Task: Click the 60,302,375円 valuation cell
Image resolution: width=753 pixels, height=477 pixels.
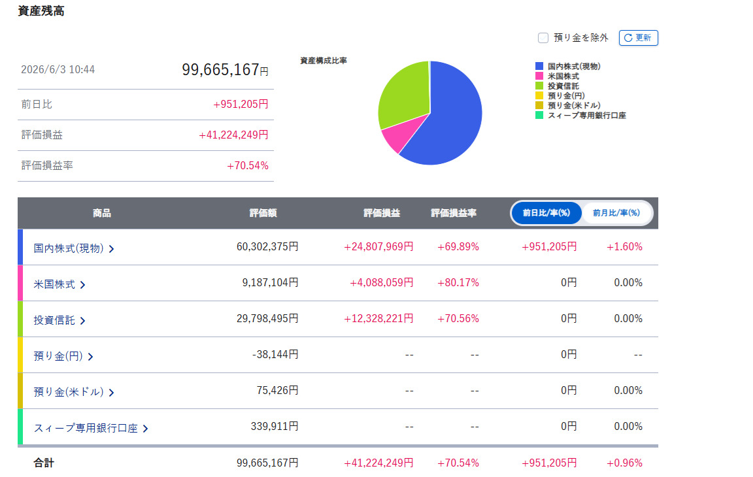Action: point(267,246)
